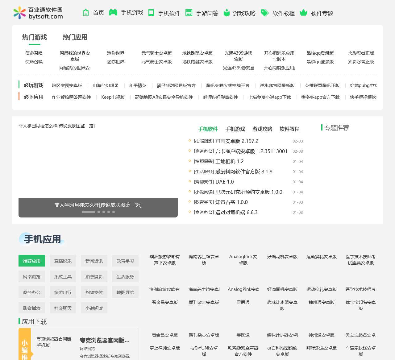Click the 和平精英 game link
395x360 pixels.
coord(138,85)
